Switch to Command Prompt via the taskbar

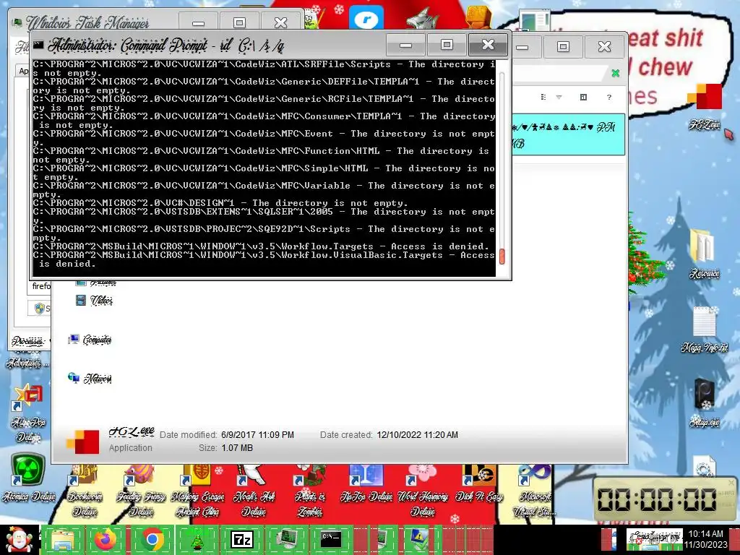pos(330,540)
